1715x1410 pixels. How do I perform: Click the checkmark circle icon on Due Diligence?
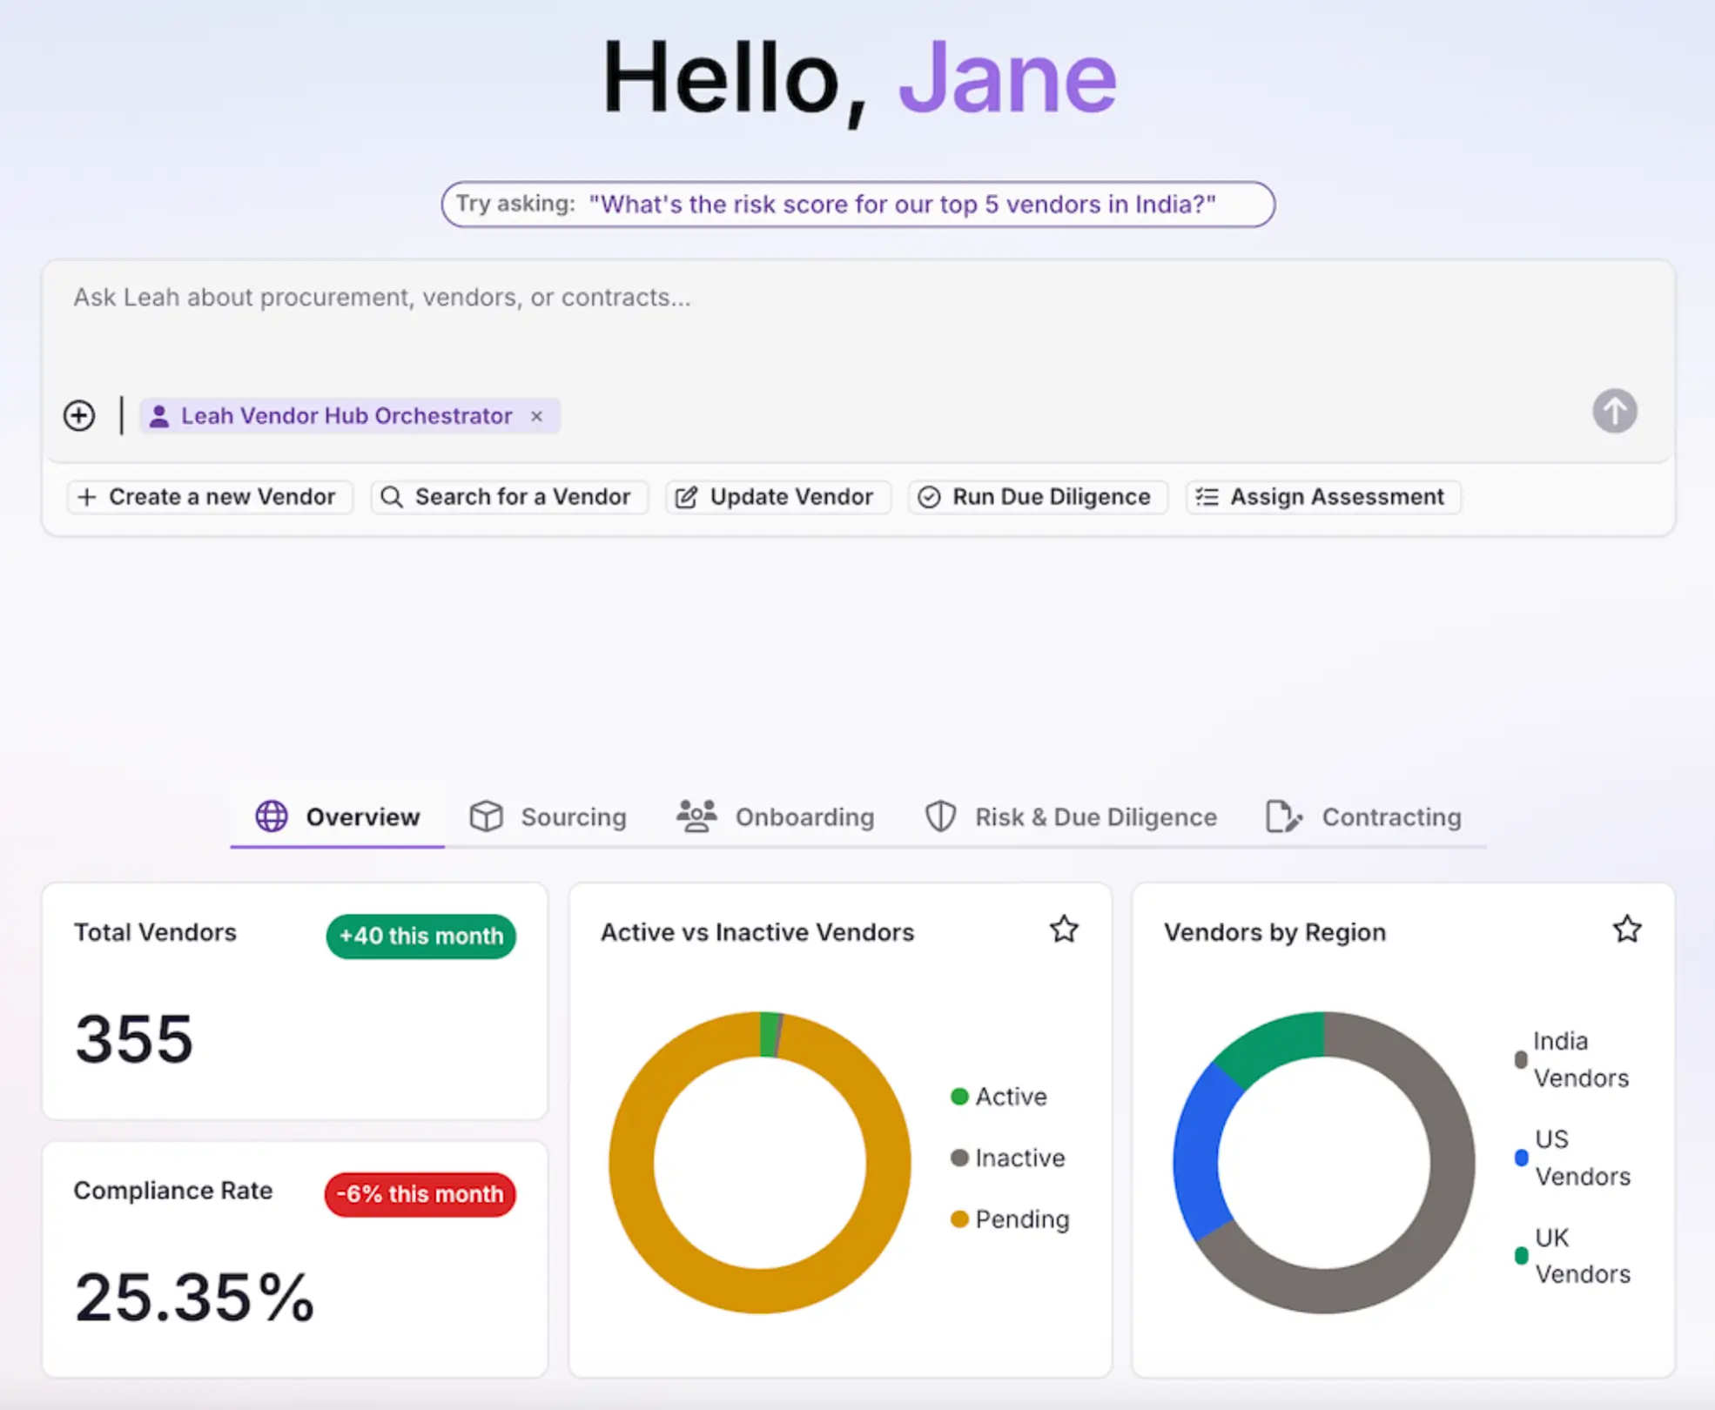[929, 497]
